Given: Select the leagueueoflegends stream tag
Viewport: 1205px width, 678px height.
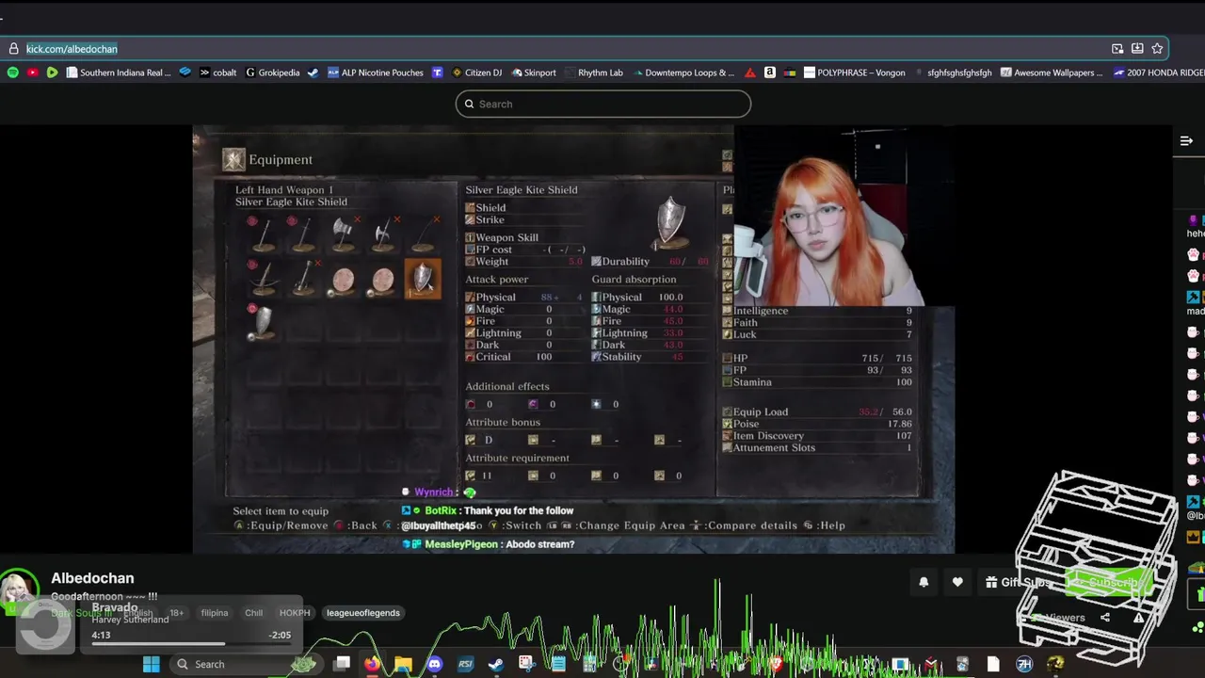Looking at the screenshot, I should pyautogui.click(x=362, y=613).
